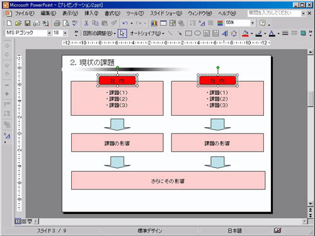The height and width of the screenshot is (236, 315).
Task: Select the Oval drawing tool
Action: pyautogui.click(x=198, y=33)
